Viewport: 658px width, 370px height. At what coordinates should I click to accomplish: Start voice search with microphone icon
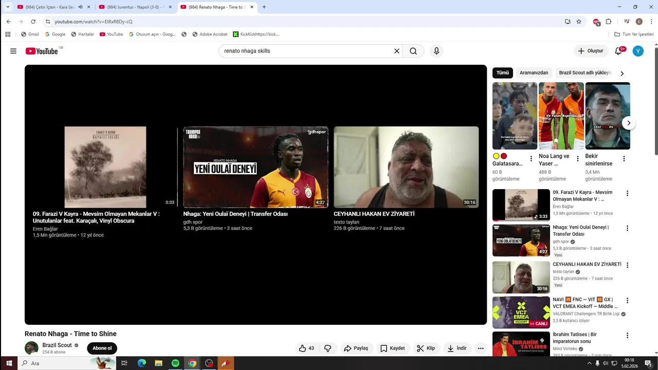click(436, 51)
